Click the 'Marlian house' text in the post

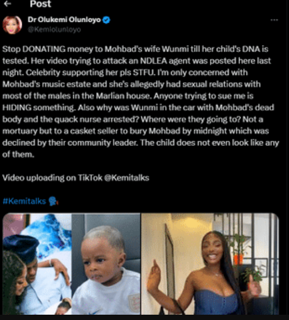(123, 96)
